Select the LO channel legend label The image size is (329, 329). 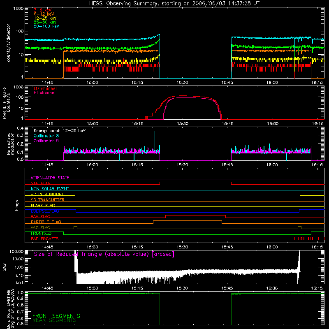point(45,88)
